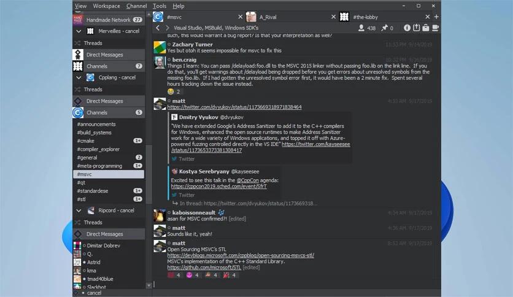Click the coffee cup icon in header

(436, 28)
